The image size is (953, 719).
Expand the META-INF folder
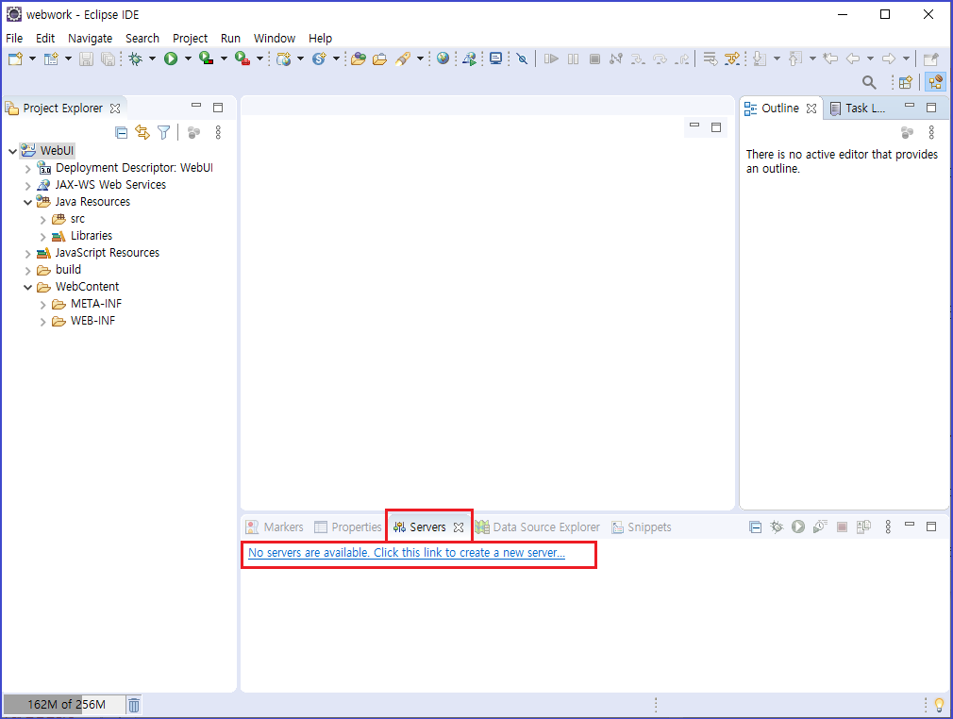pyautogui.click(x=43, y=305)
